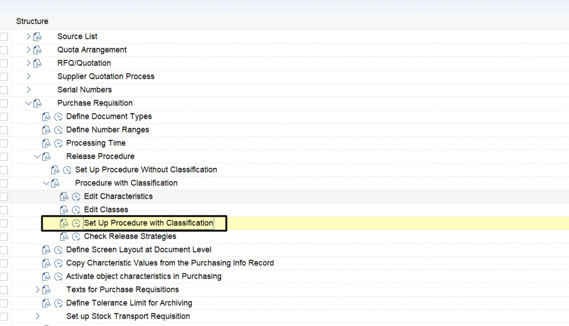Collapse the Procedure with Classification node
The image size is (569, 326).
[x=46, y=183]
